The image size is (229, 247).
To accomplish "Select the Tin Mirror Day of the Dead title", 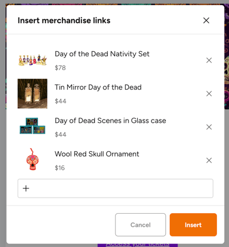I will tap(98, 87).
